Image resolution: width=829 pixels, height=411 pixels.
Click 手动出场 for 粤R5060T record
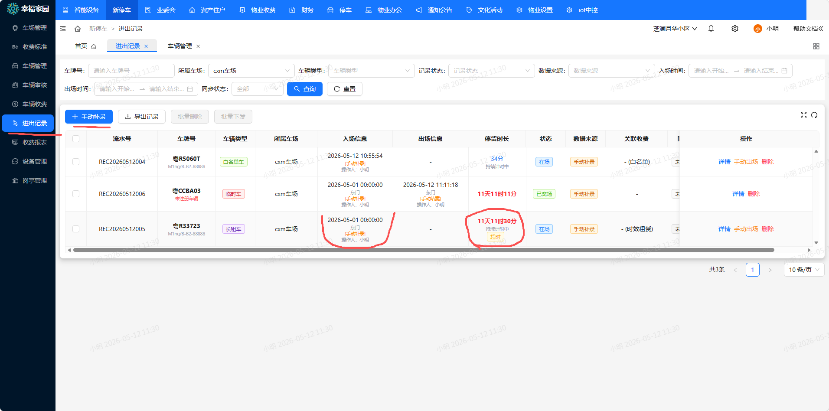[746, 162]
